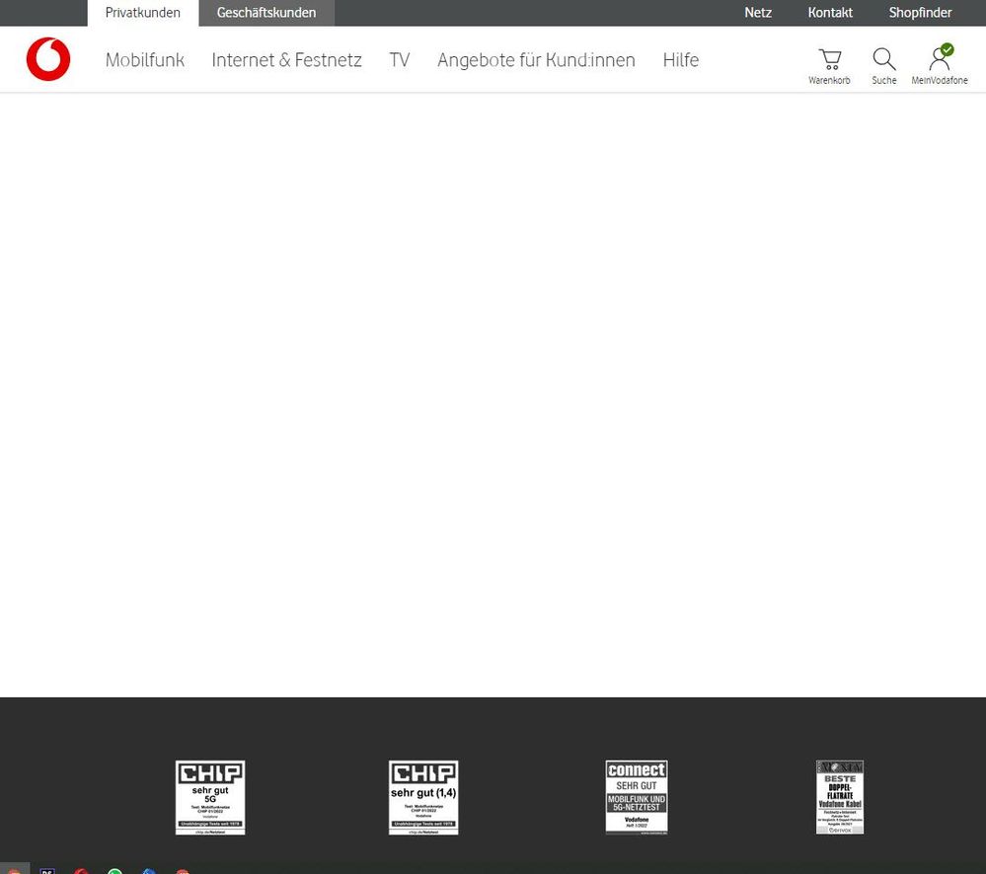Open the green WhatsApp icon in the footer
986x874 pixels.
click(x=114, y=871)
